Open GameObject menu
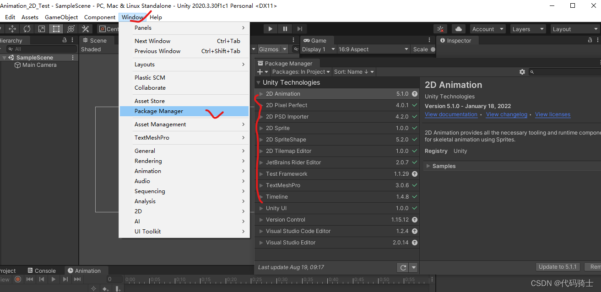Image resolution: width=601 pixels, height=292 pixels. pos(61,17)
